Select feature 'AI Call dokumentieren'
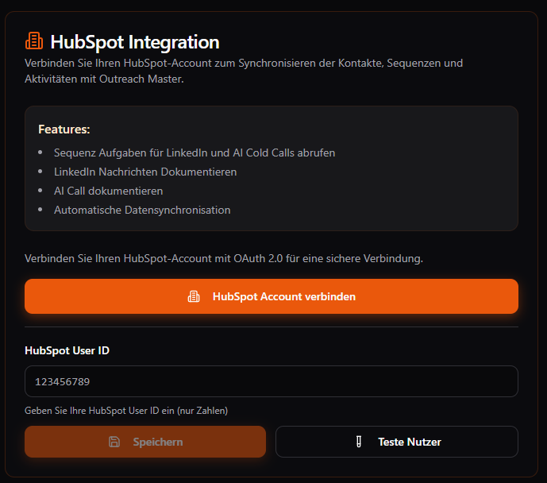Image resolution: width=547 pixels, height=483 pixels. tap(108, 191)
